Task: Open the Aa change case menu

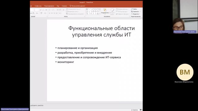Action: pyautogui.click(x=37, y=13)
